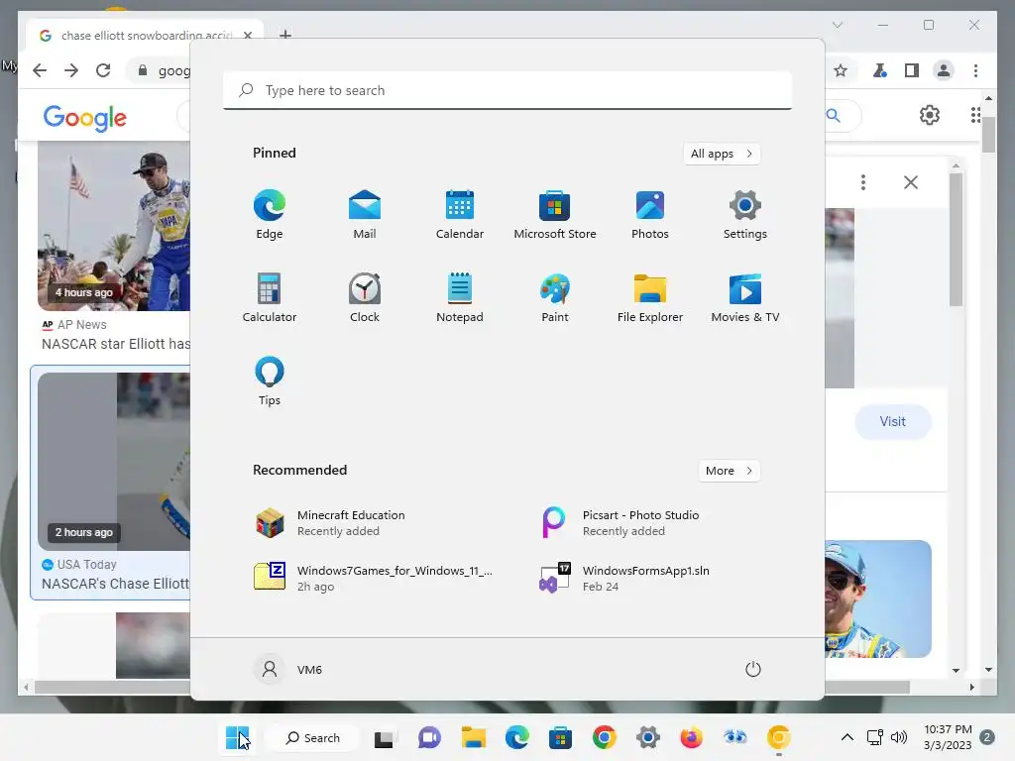Click the Google search magnifier button
The image size is (1015, 761).
834,116
